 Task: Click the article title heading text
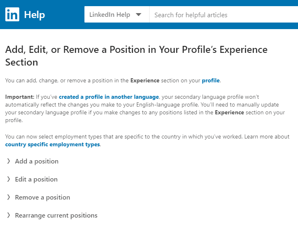[x=136, y=56]
